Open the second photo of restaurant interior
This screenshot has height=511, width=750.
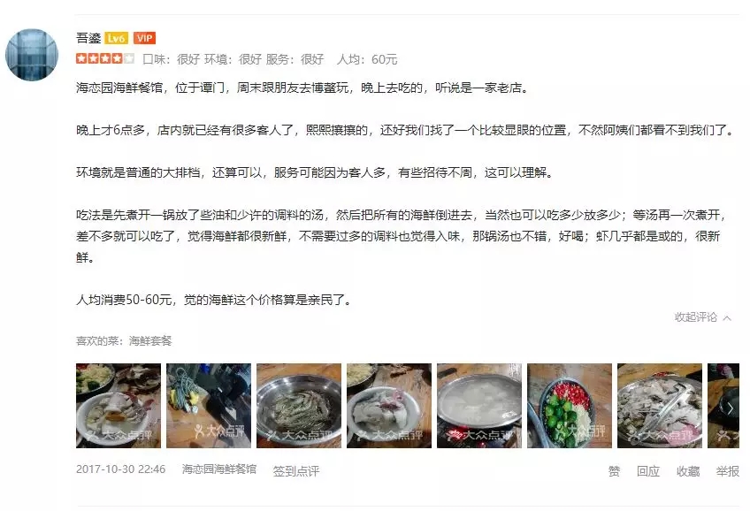(209, 406)
